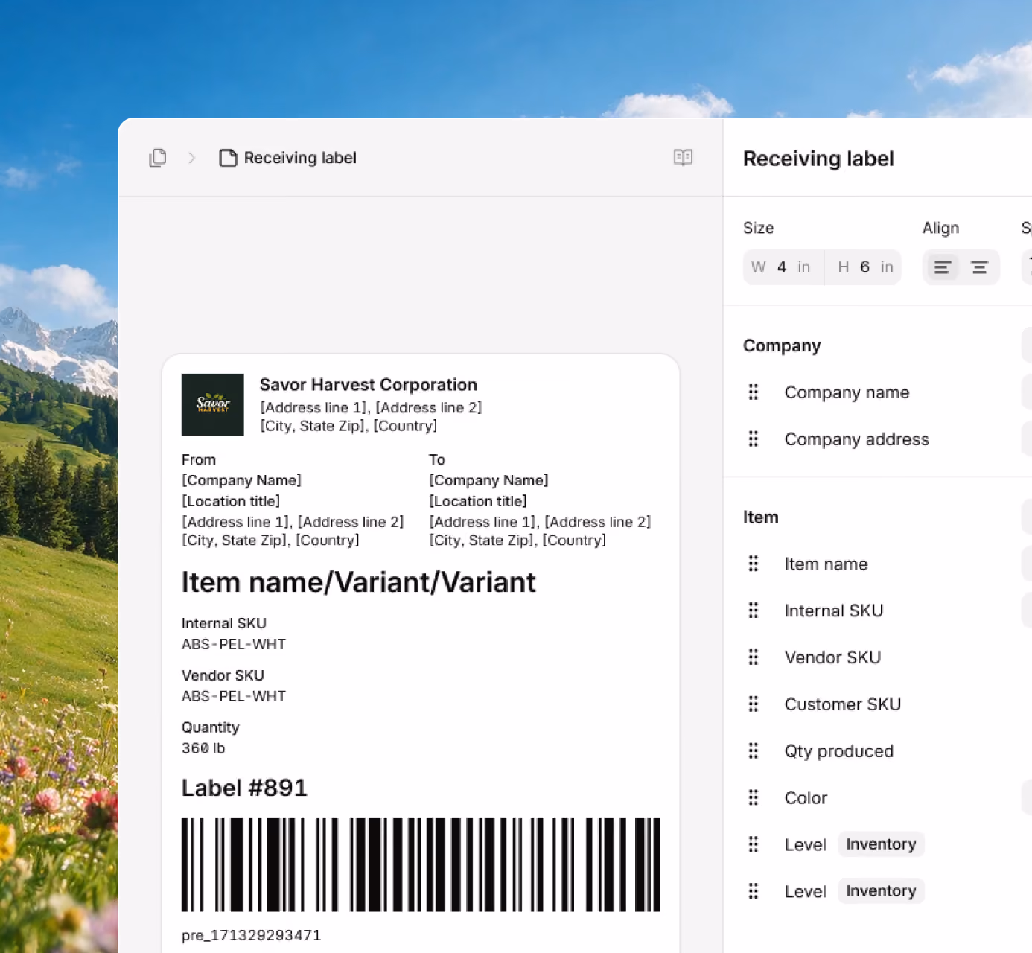Click the Receiving label panel title
Viewport: 1032px width, 953px height.
coord(818,159)
